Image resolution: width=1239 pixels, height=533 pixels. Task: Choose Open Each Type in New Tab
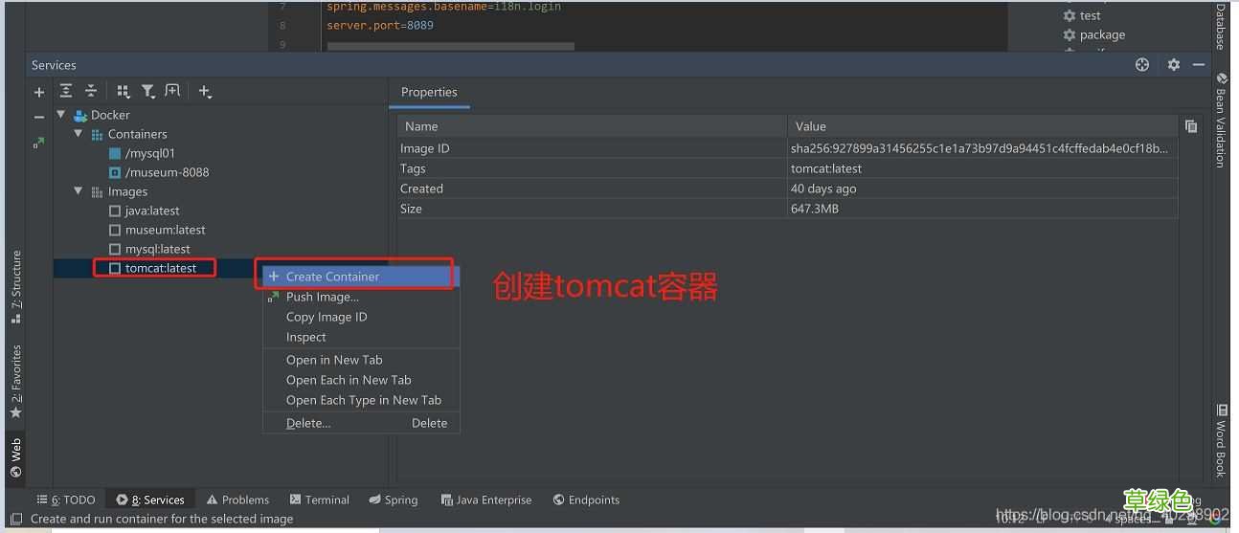(x=361, y=400)
